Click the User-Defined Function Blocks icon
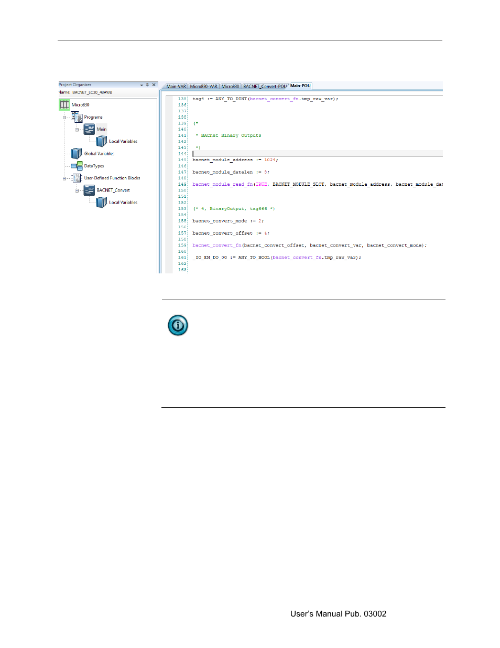The height and width of the screenshot is (648, 500). tap(77, 178)
